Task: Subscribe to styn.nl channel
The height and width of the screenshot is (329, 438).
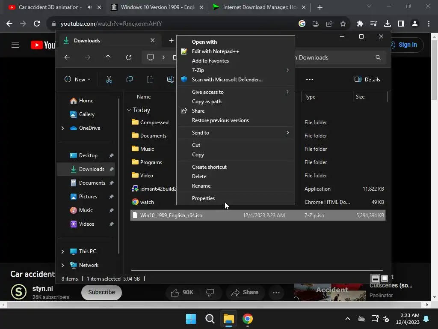Action: [101, 292]
